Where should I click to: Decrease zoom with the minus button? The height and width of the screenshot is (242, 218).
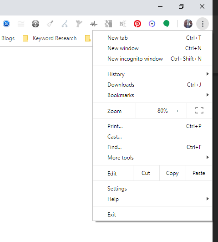pos(144,111)
